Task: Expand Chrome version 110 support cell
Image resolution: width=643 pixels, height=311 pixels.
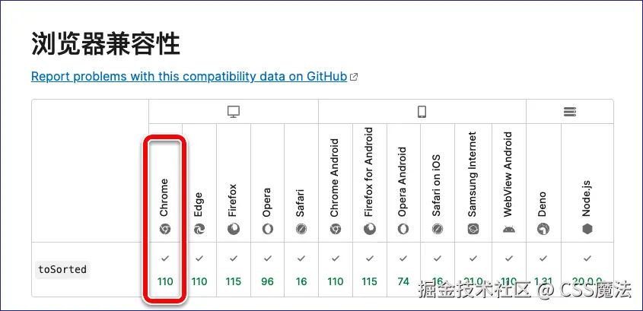Action: 165,270
